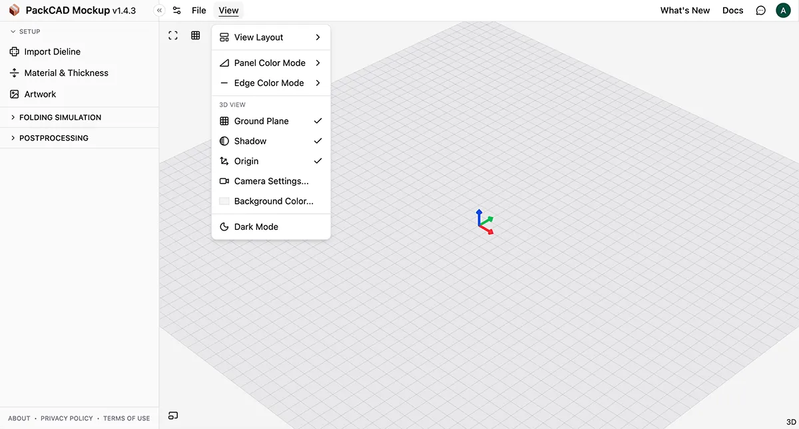The width and height of the screenshot is (799, 429).
Task: Expand the Edge Color Mode submenu arrow
Action: [318, 83]
